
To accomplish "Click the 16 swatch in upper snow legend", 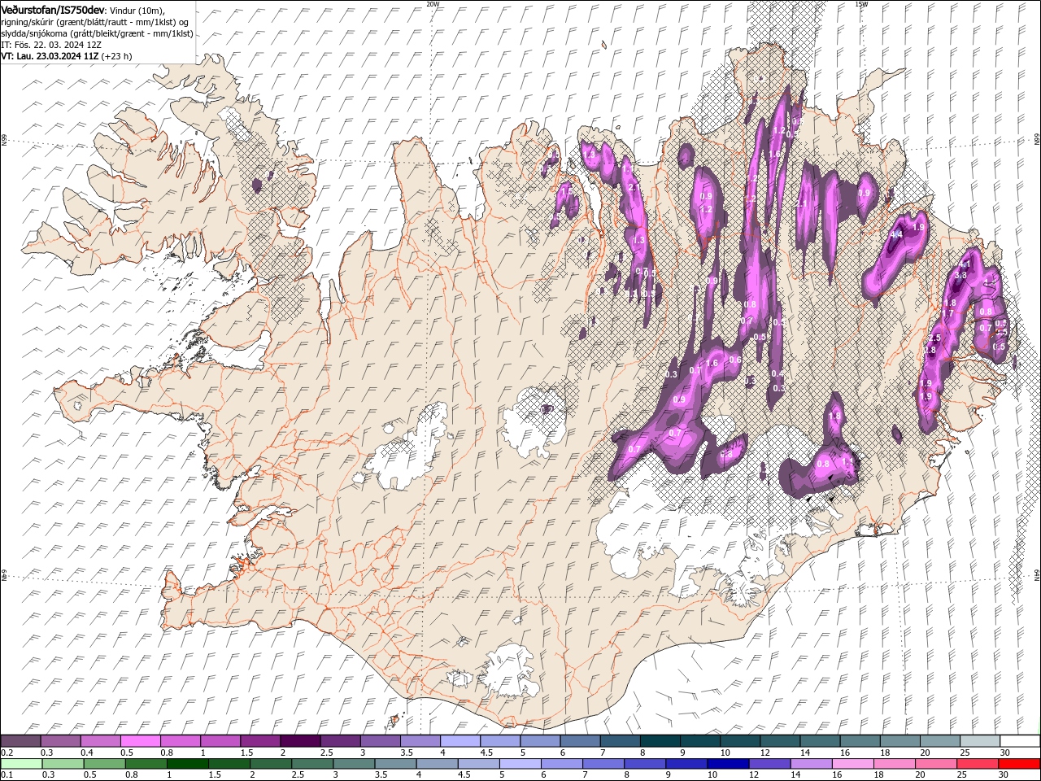I will point(859,740).
